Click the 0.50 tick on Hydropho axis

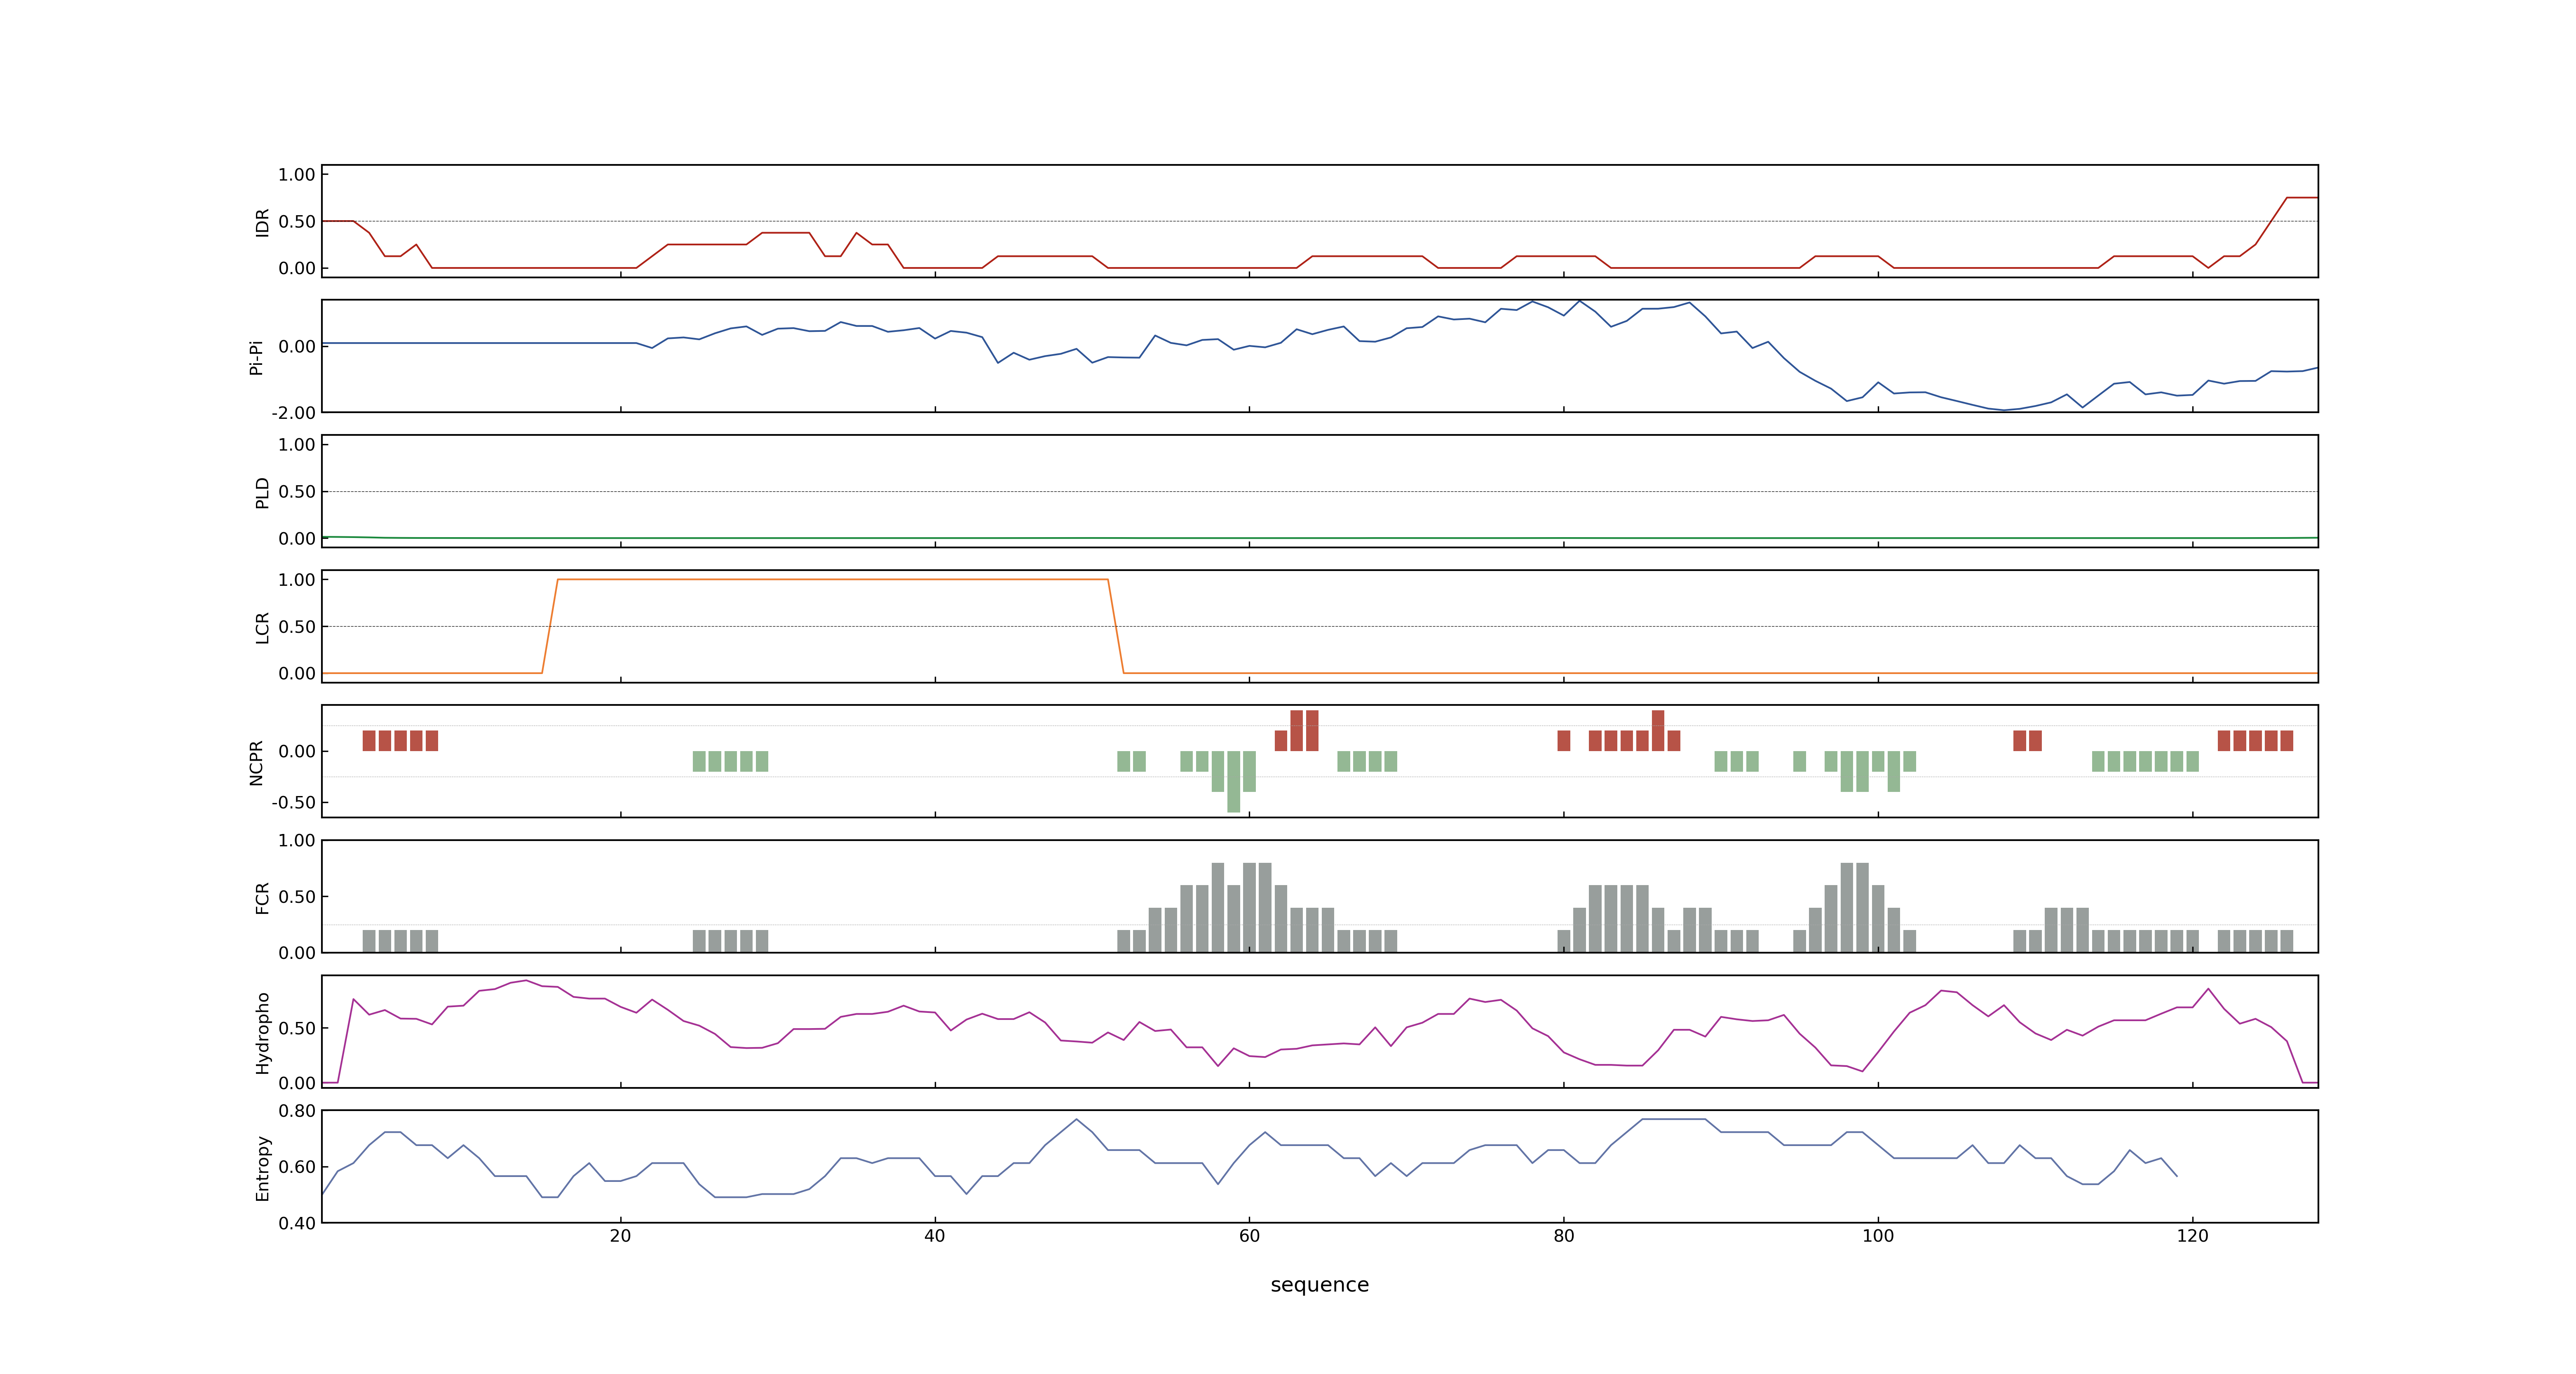pos(297,1028)
